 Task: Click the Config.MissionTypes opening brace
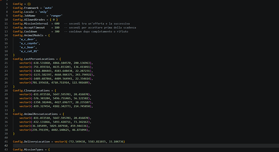pos(49,150)
